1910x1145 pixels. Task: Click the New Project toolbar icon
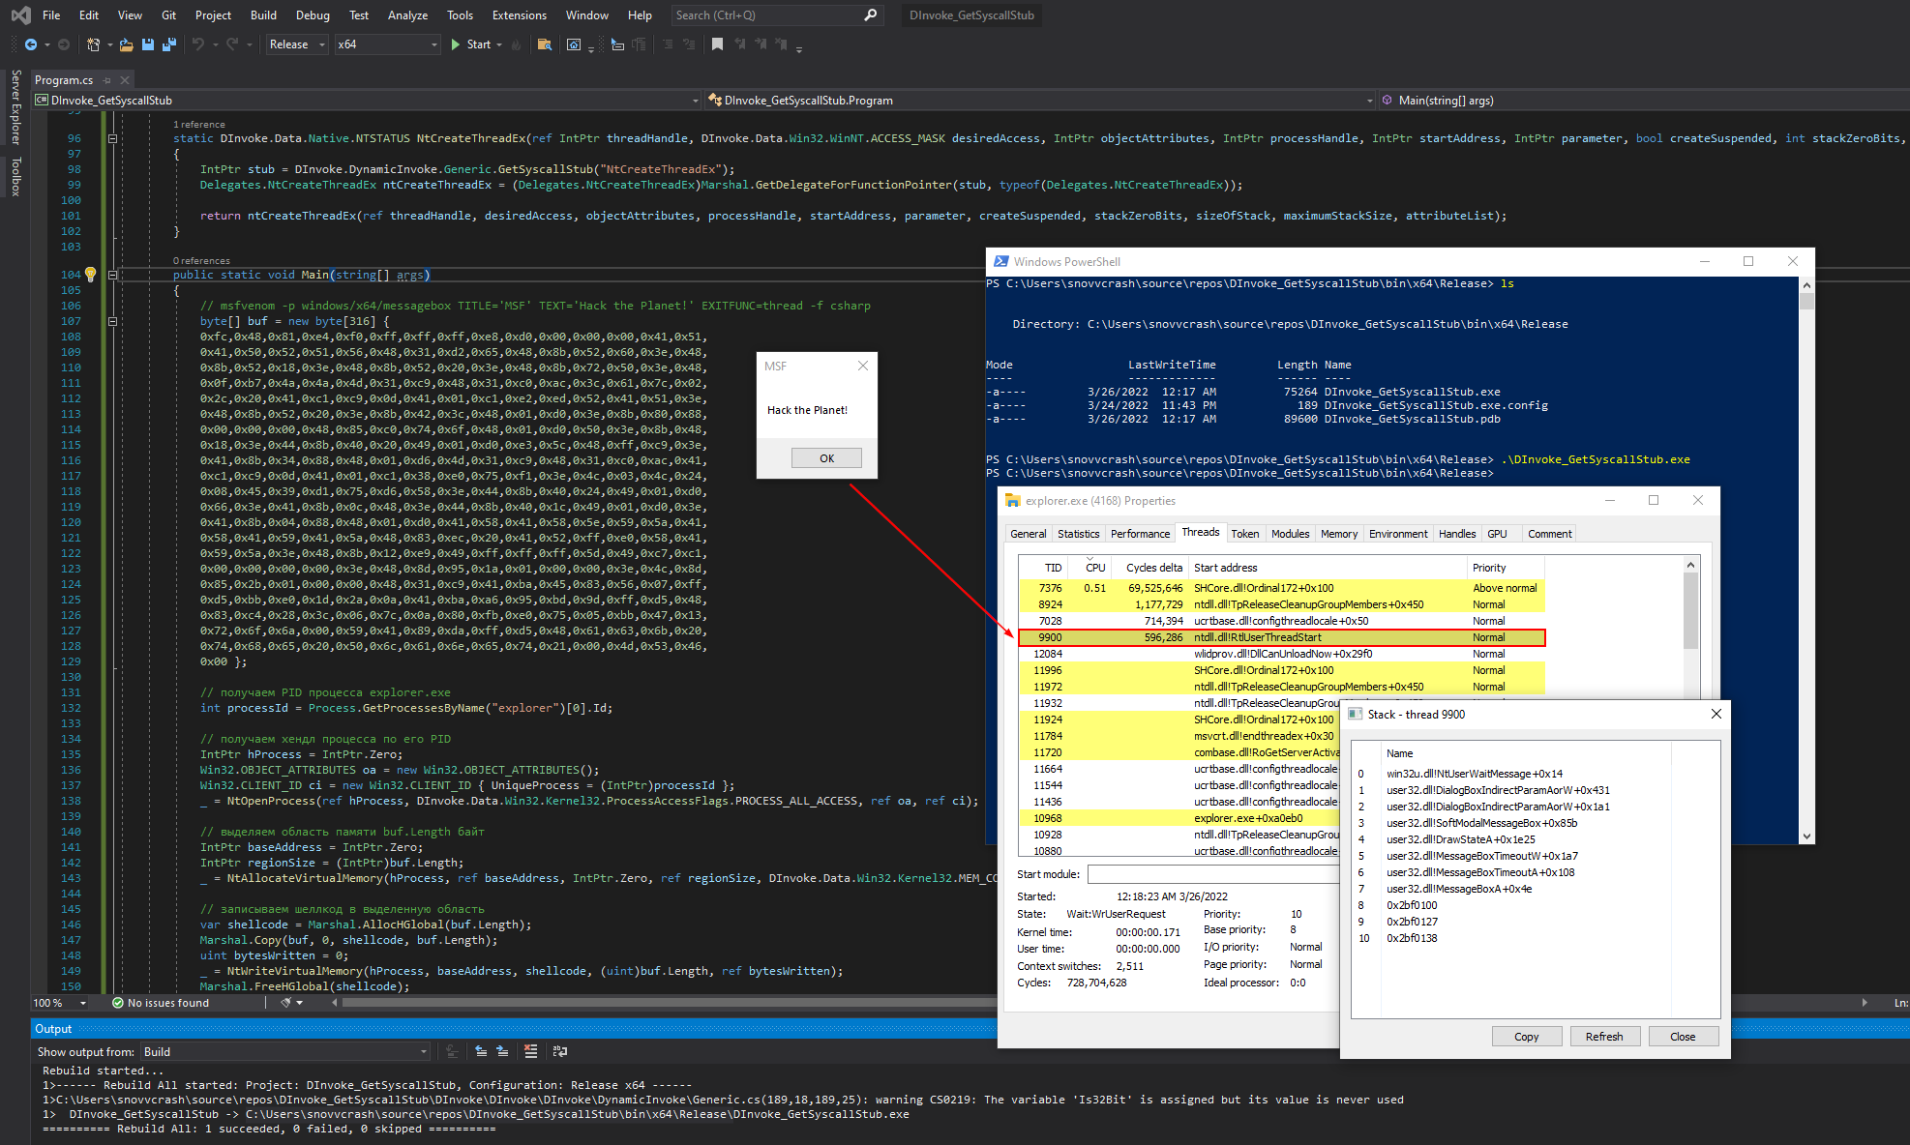click(94, 44)
